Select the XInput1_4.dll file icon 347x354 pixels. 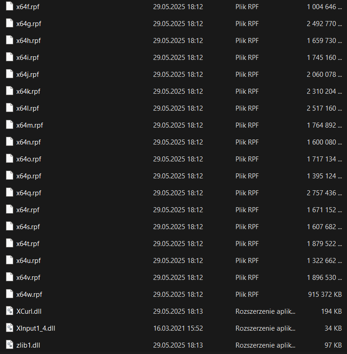click(10, 328)
